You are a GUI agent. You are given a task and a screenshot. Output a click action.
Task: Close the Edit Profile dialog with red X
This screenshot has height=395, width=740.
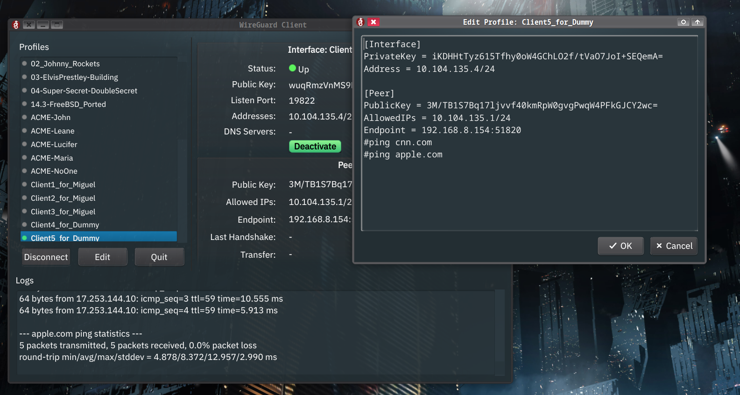[x=374, y=22]
